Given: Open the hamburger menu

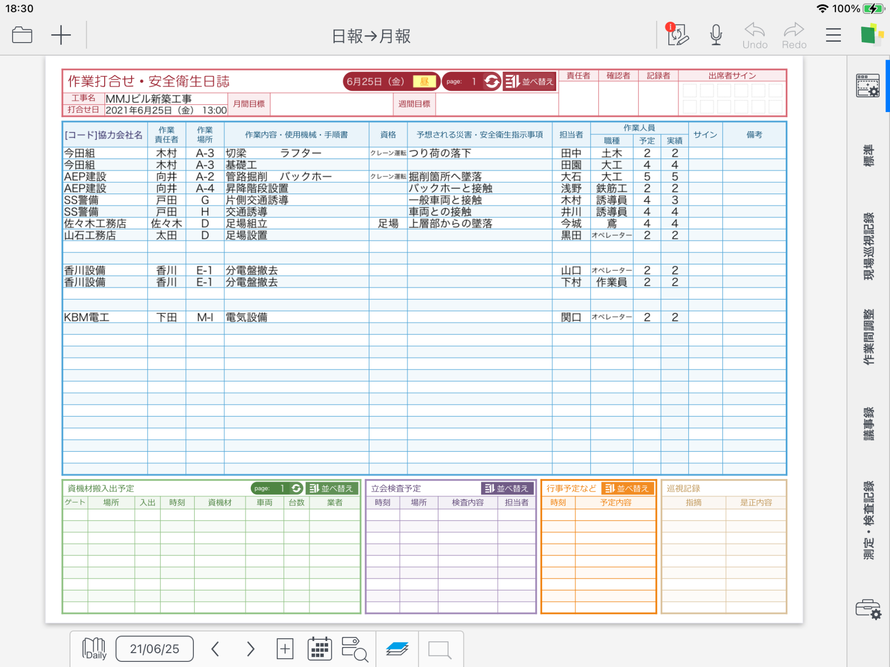Looking at the screenshot, I should 833,34.
